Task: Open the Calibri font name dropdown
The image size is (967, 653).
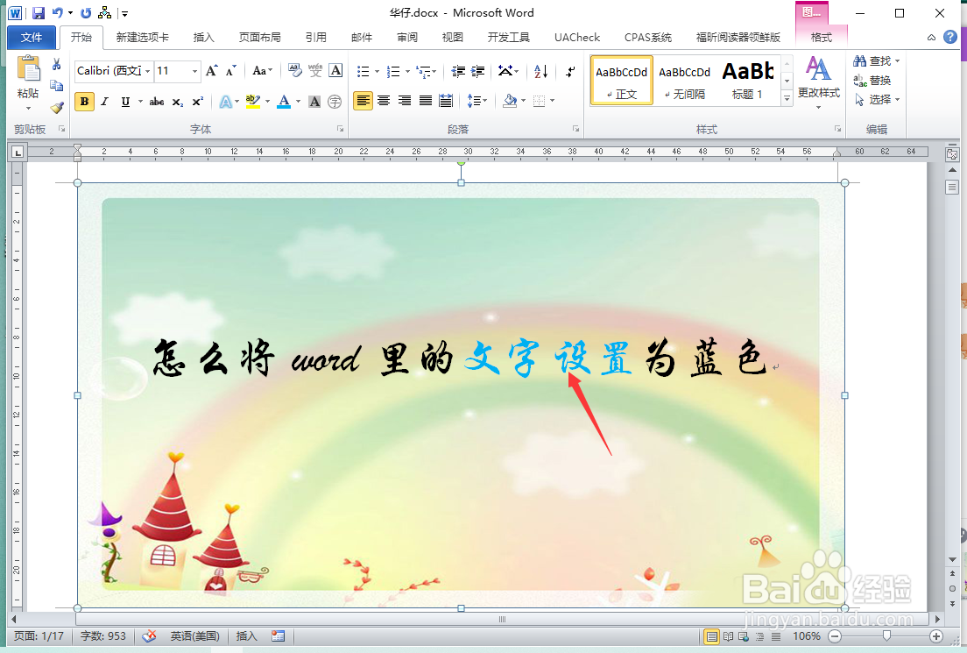Action: point(148,72)
